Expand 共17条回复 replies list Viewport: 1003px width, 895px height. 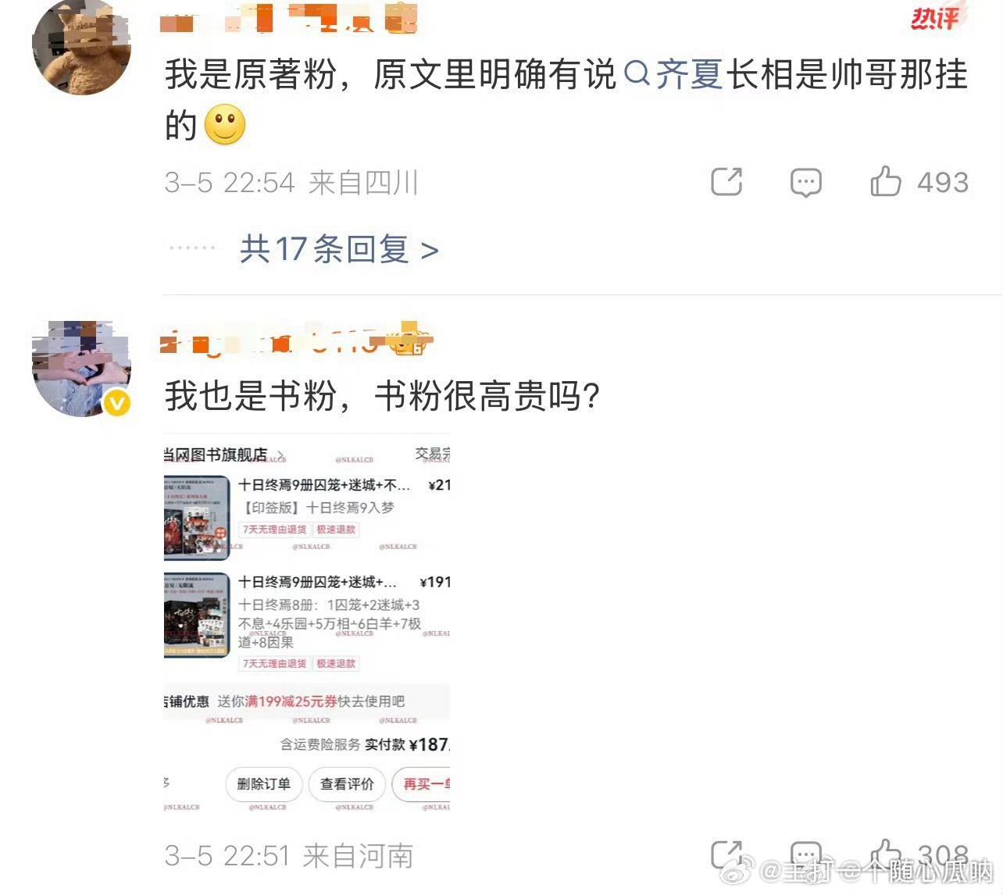point(339,249)
